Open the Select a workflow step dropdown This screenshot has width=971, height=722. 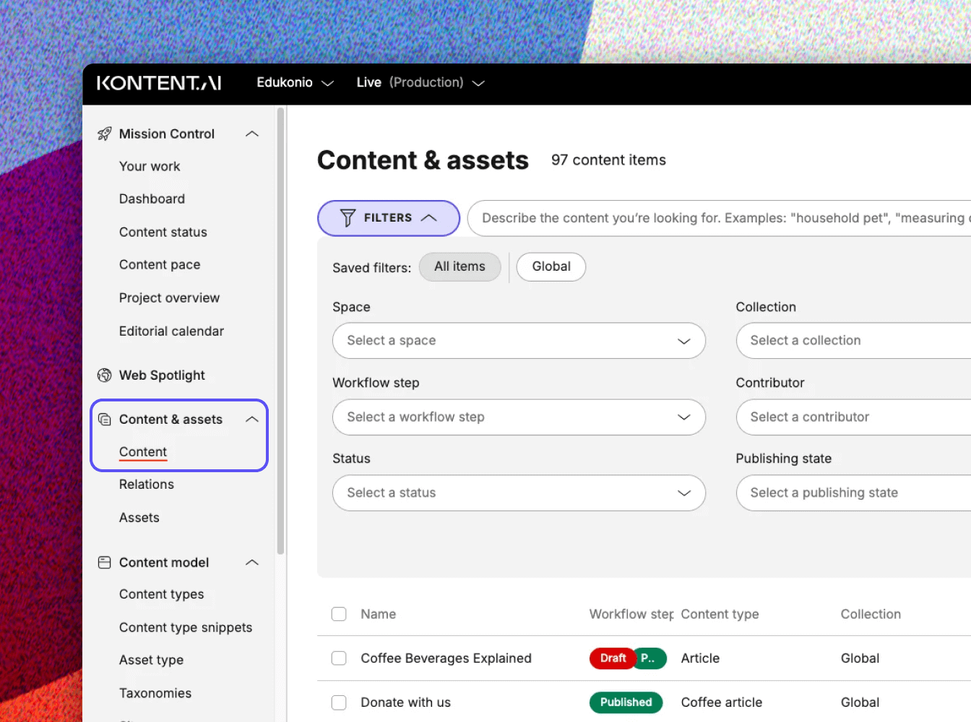[x=518, y=417]
